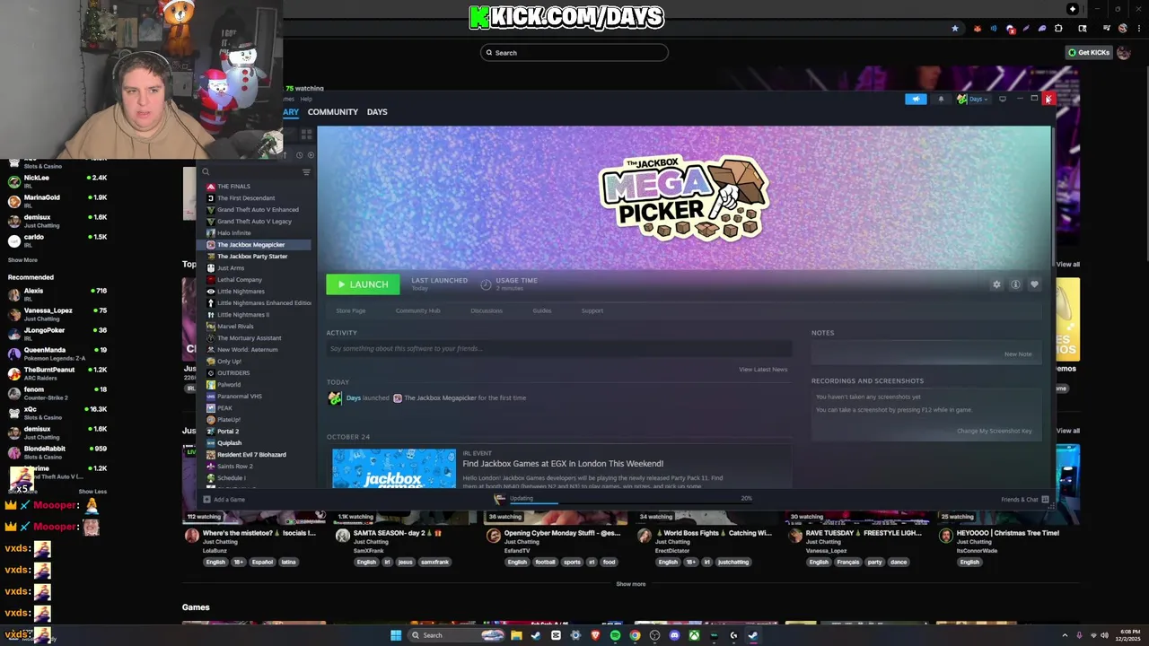Type status in activity input field

coord(558,349)
